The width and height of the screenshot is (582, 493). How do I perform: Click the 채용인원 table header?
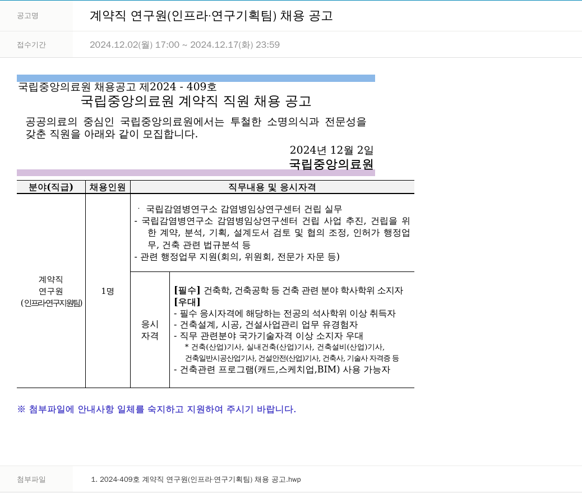click(108, 187)
